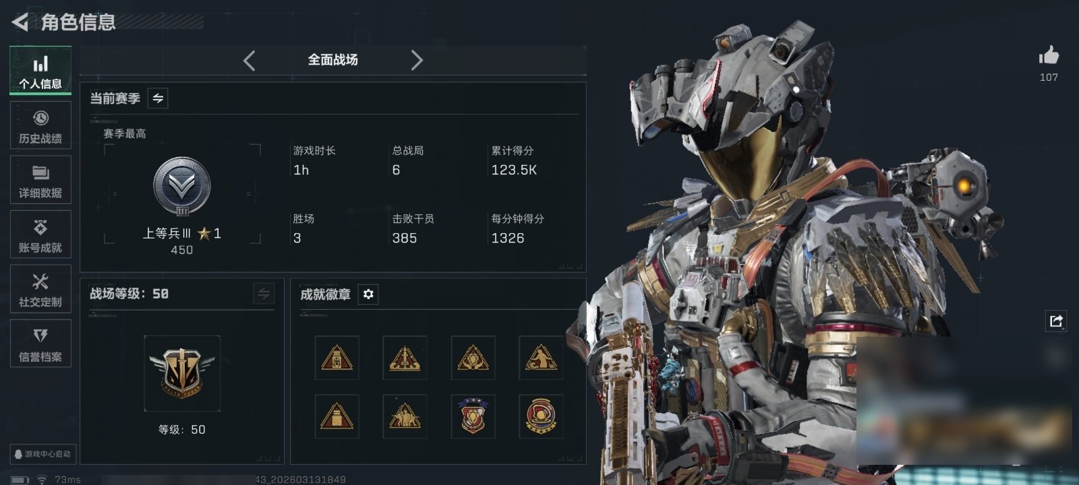
Task: Open 个人信息 tab
Action: pyautogui.click(x=40, y=71)
